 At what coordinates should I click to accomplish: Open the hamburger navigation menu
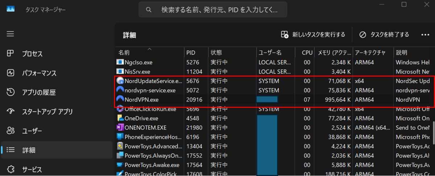11,34
